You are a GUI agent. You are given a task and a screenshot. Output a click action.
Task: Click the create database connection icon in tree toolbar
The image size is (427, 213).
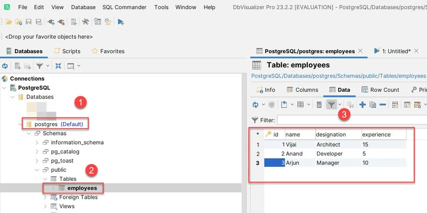18,66
